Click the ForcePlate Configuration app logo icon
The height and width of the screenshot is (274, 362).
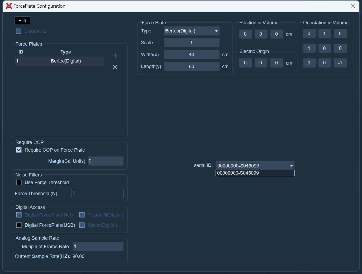(9, 6)
